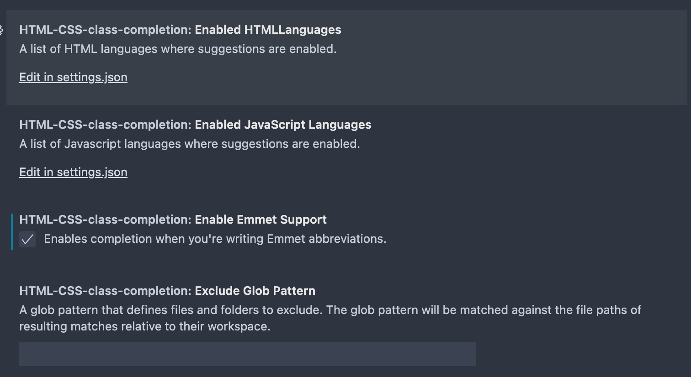Open settings.json link under Enabled JavaScript Languages
Image resolution: width=691 pixels, height=377 pixels.
coord(73,172)
